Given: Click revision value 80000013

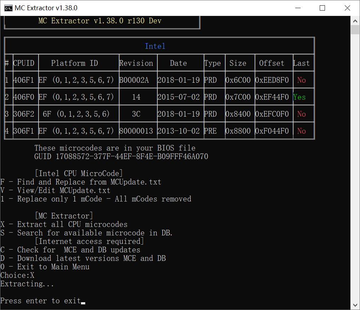Looking at the screenshot, I should pyautogui.click(x=136, y=131).
